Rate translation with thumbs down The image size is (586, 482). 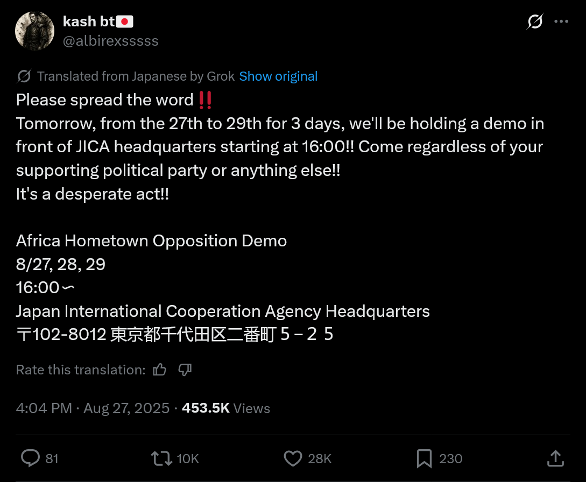coord(185,370)
